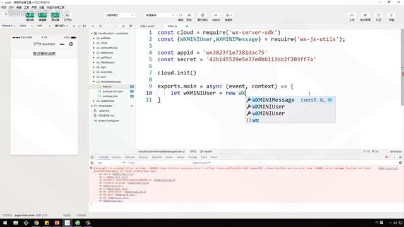Switch to the Network devtools tab
Viewport: 404px width, 227px height.
click(130, 157)
